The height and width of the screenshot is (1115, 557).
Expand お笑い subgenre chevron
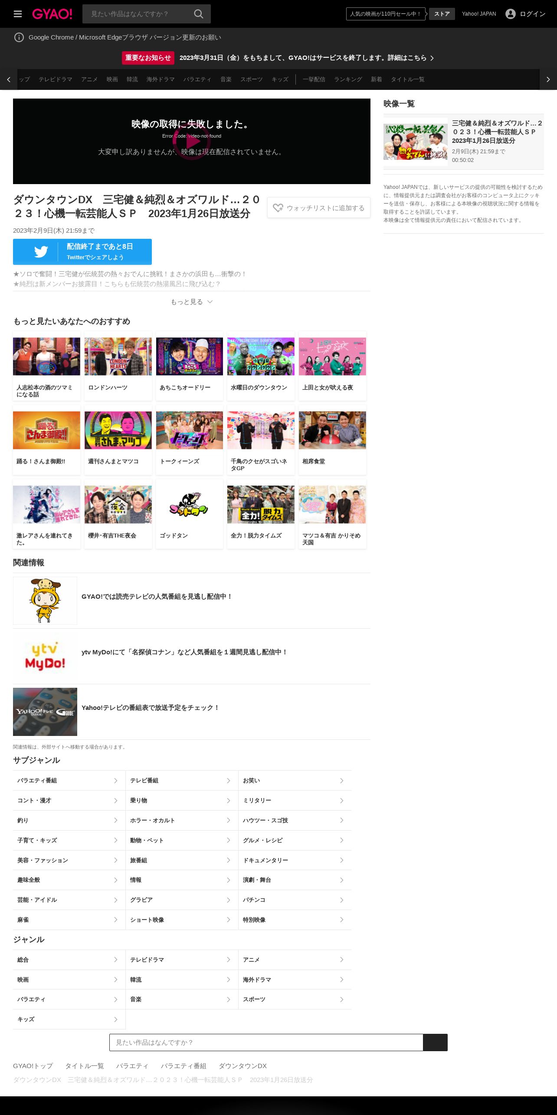(342, 781)
